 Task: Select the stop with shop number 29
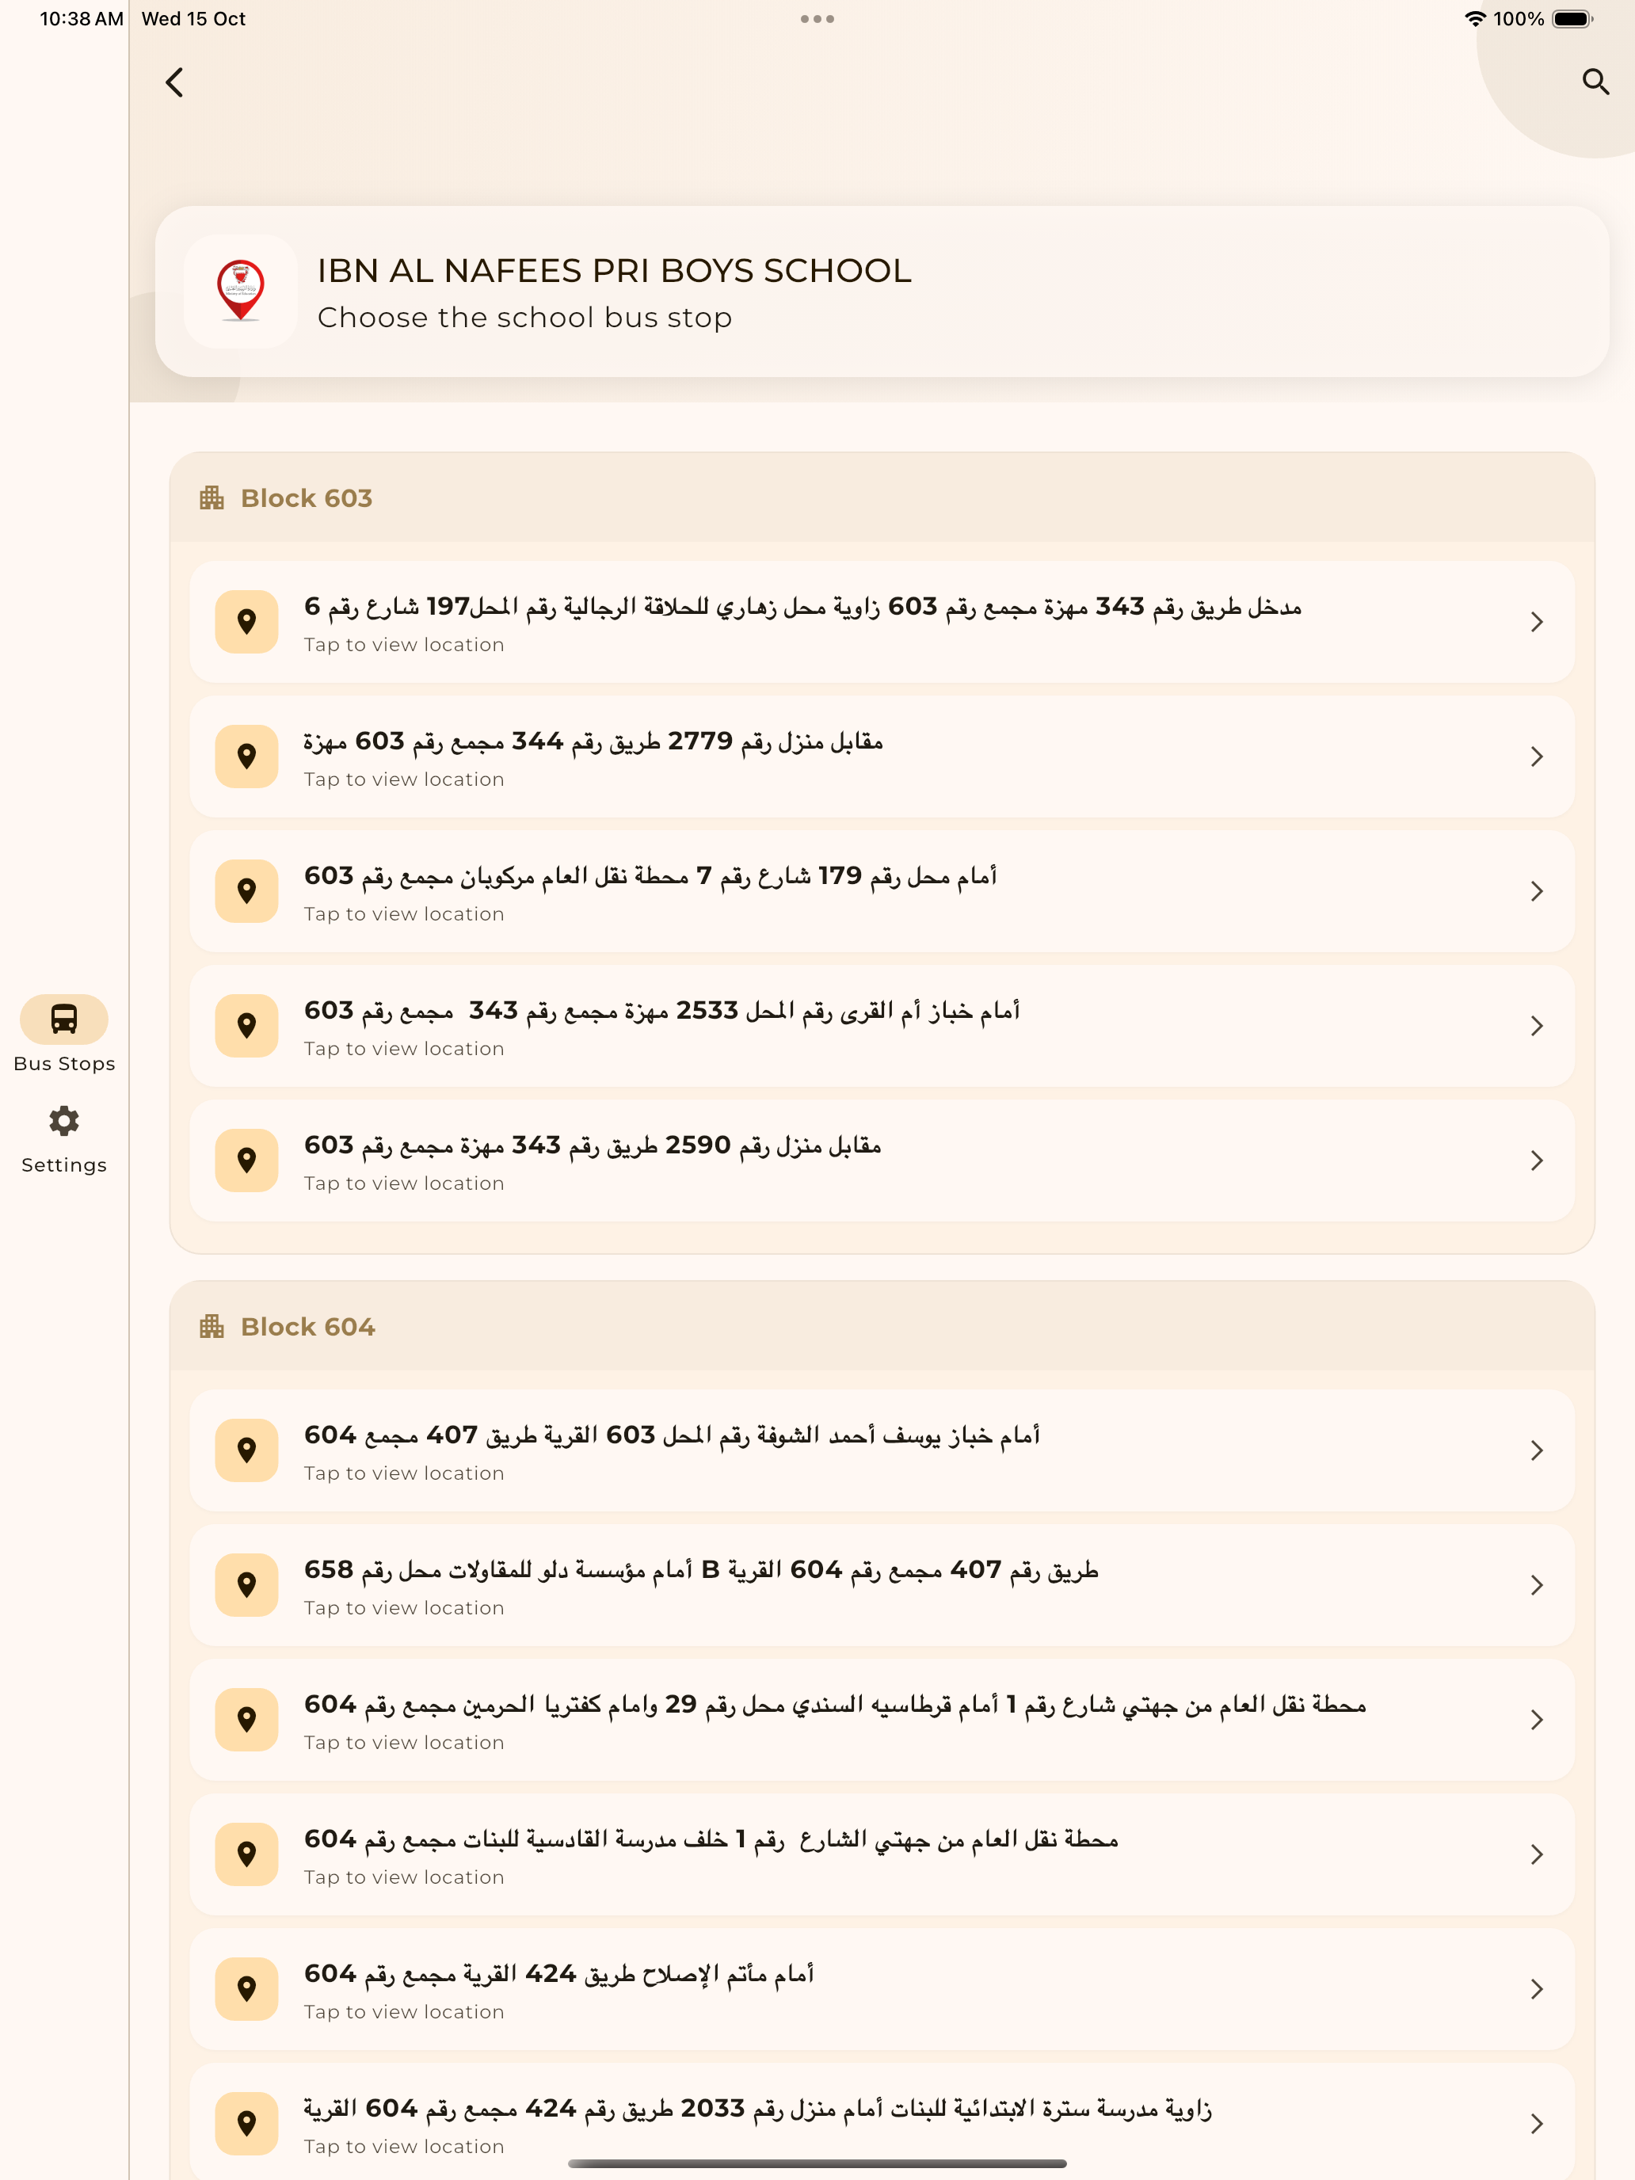click(881, 1720)
